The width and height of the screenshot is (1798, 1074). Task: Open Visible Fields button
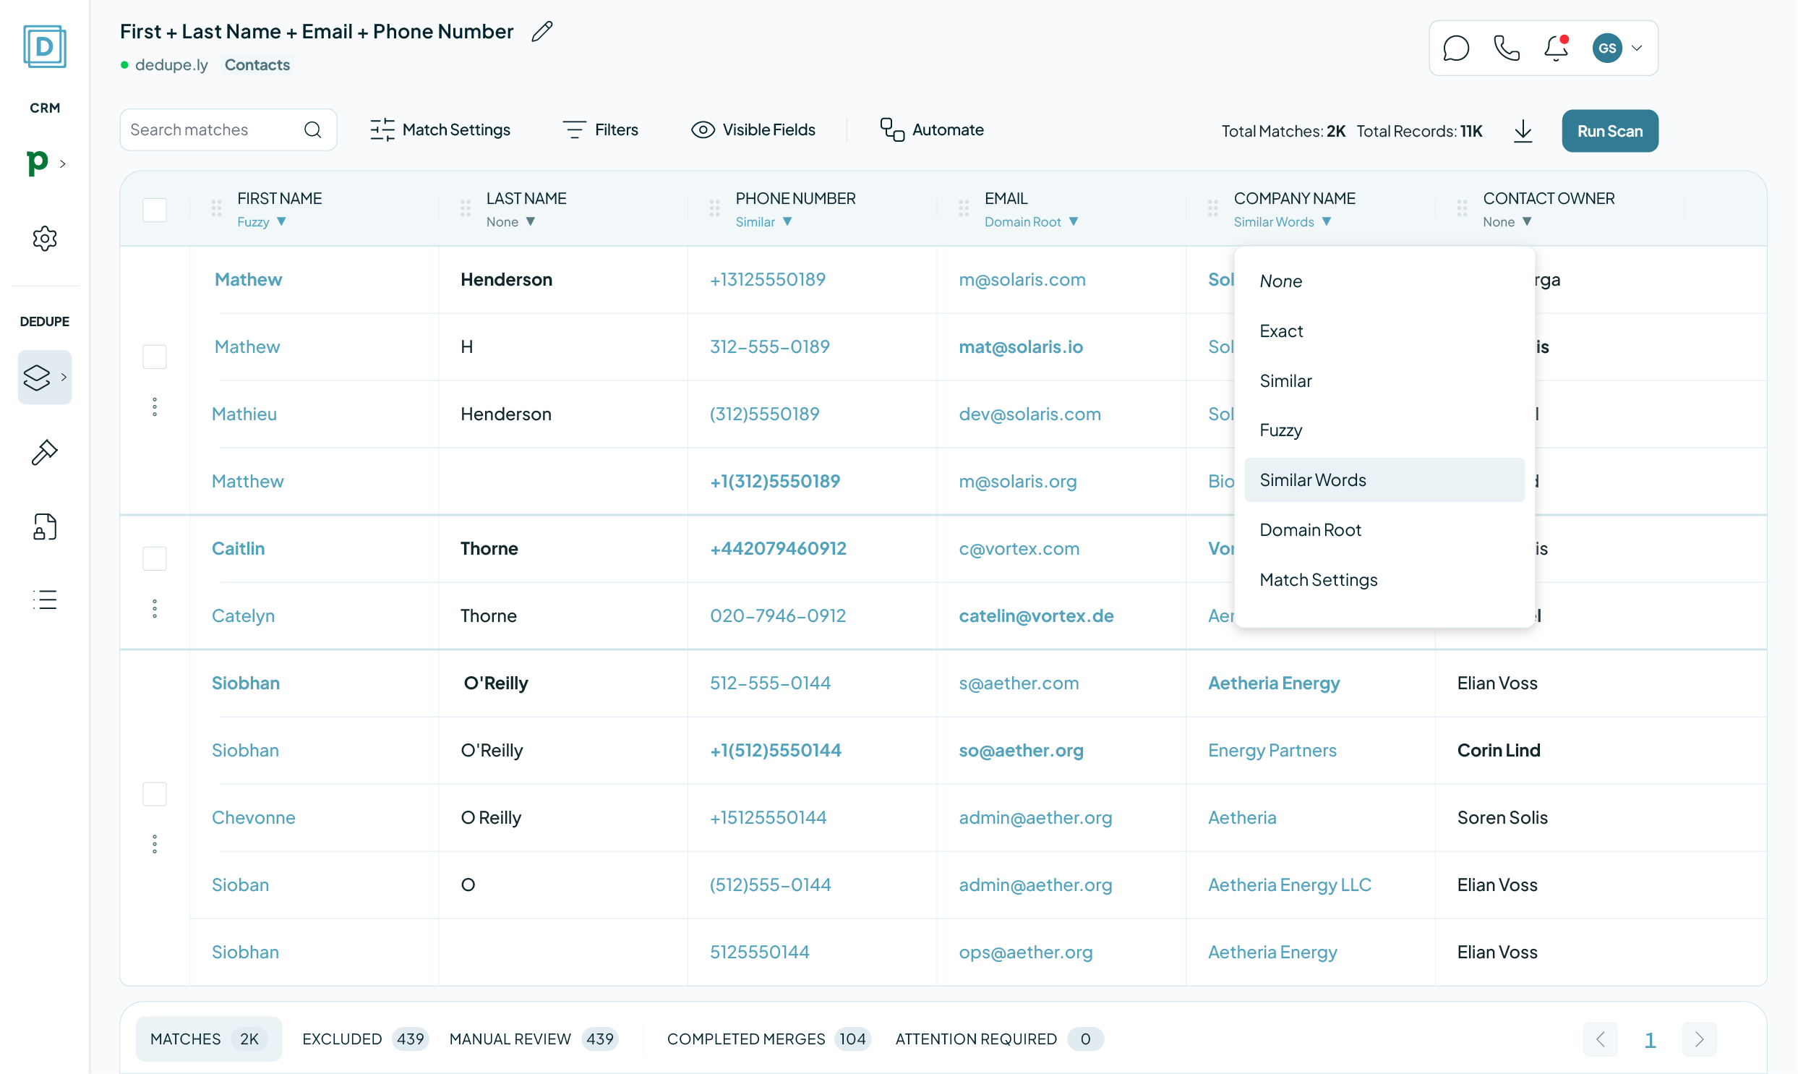753,129
